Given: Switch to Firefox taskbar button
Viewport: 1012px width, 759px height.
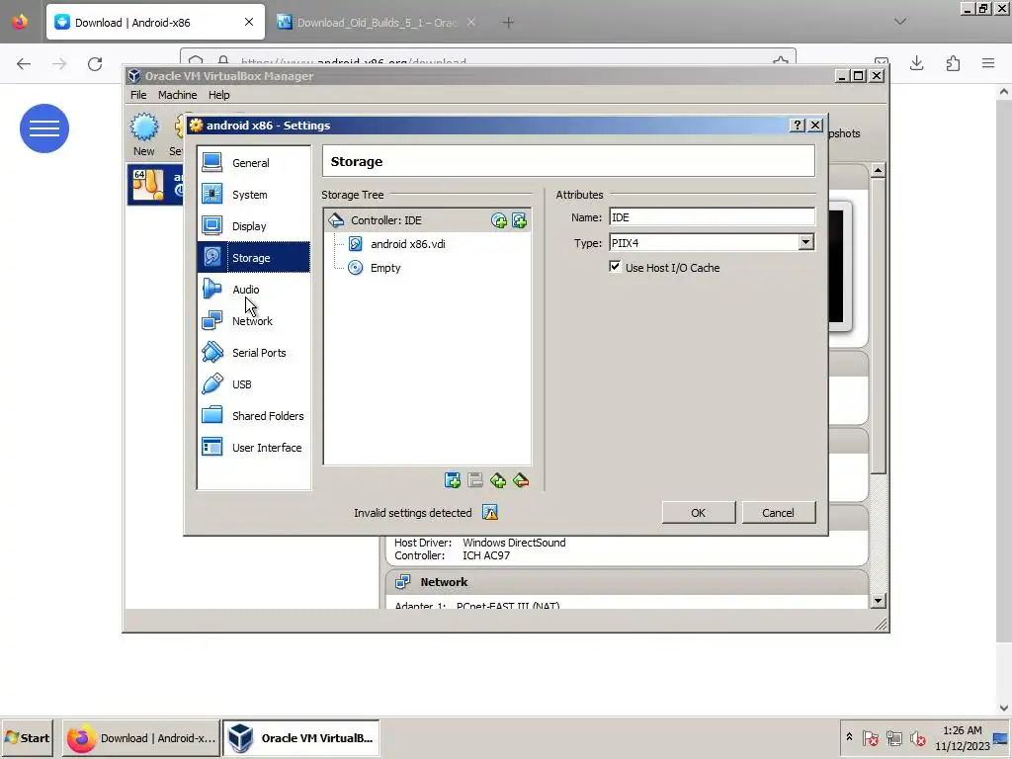Looking at the screenshot, I should tap(141, 738).
